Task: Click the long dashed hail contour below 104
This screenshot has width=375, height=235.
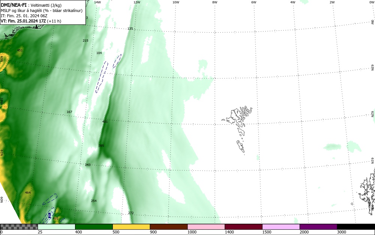Action: 102,77
